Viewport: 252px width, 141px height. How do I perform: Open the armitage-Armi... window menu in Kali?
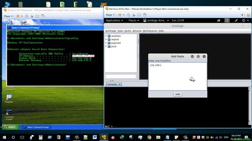[x=156, y=20]
